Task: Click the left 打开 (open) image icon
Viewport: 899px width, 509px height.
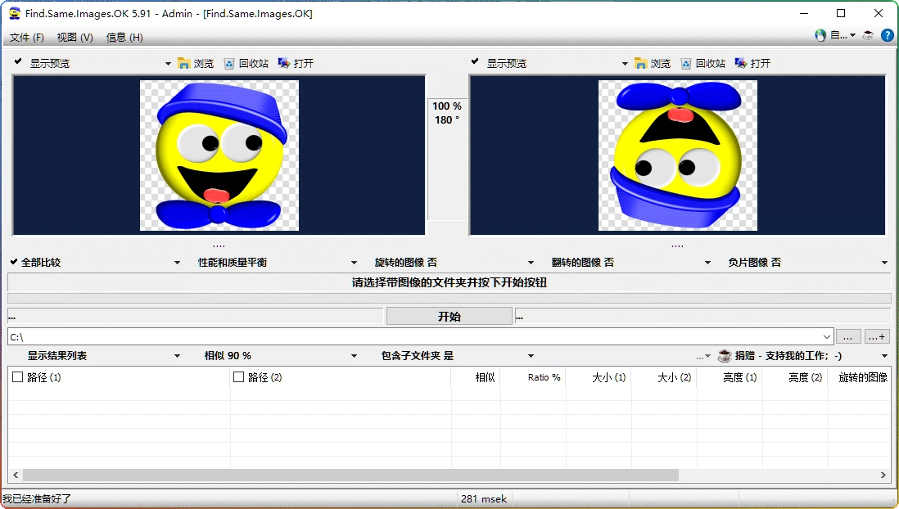Action: click(284, 62)
